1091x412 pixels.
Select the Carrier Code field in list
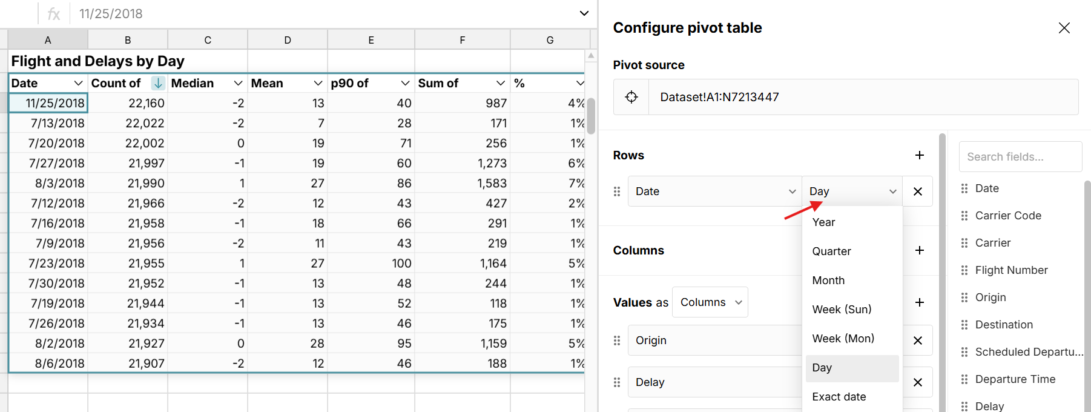tap(1008, 216)
